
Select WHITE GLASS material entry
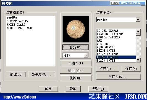pyautogui.click(x=16, y=25)
